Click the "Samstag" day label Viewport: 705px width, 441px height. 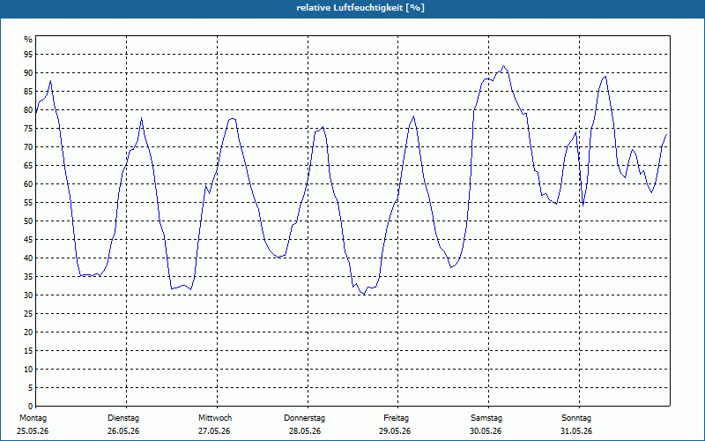click(x=486, y=418)
